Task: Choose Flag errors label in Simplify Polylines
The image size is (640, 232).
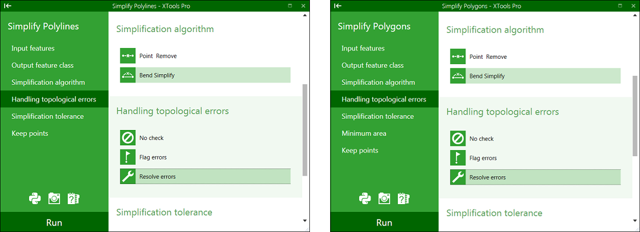Action: (x=153, y=157)
